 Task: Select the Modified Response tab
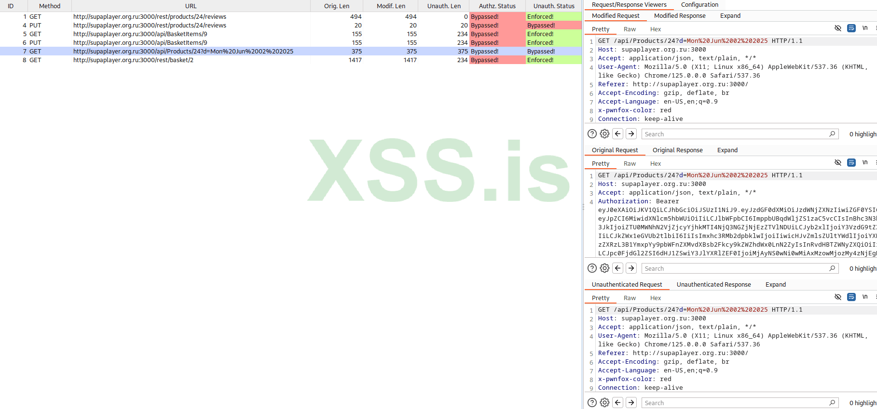(x=680, y=16)
